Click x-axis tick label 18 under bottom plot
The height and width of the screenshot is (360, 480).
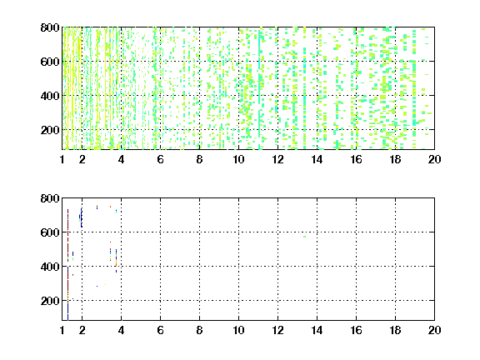pos(395,330)
